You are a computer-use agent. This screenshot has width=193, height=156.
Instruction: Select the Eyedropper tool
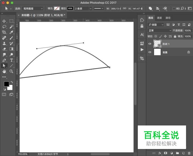(11, 32)
